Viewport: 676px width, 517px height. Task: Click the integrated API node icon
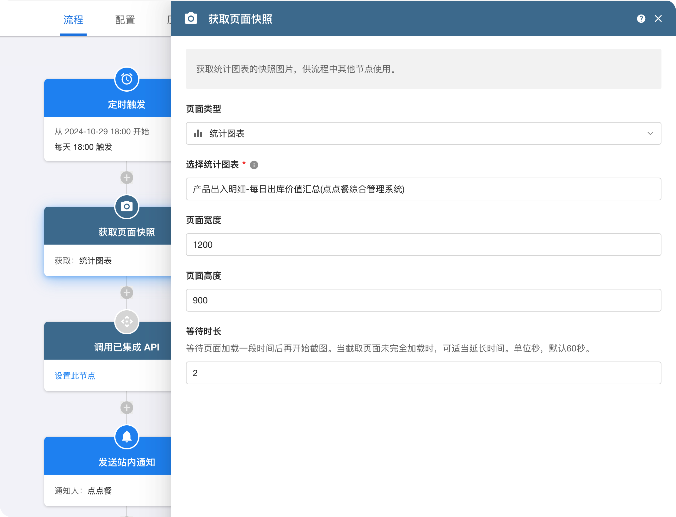pyautogui.click(x=127, y=322)
